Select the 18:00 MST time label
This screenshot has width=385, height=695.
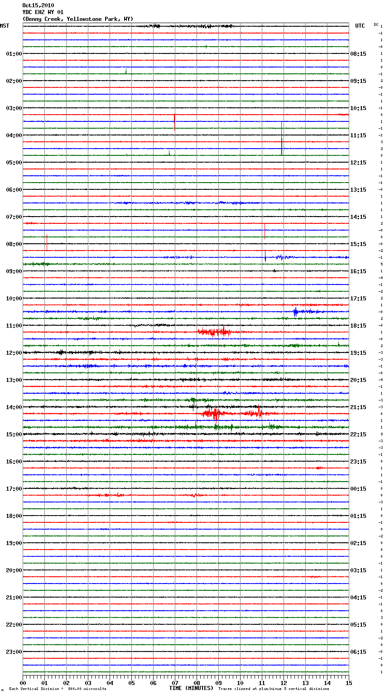[14, 516]
